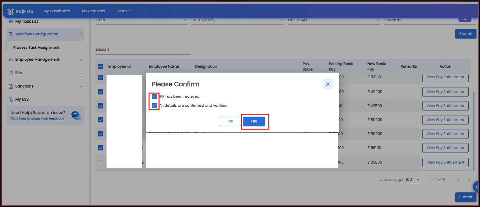Toggle checkbox for the ₹ 56100 row
Screen dimensions: 480x207
[101, 148]
